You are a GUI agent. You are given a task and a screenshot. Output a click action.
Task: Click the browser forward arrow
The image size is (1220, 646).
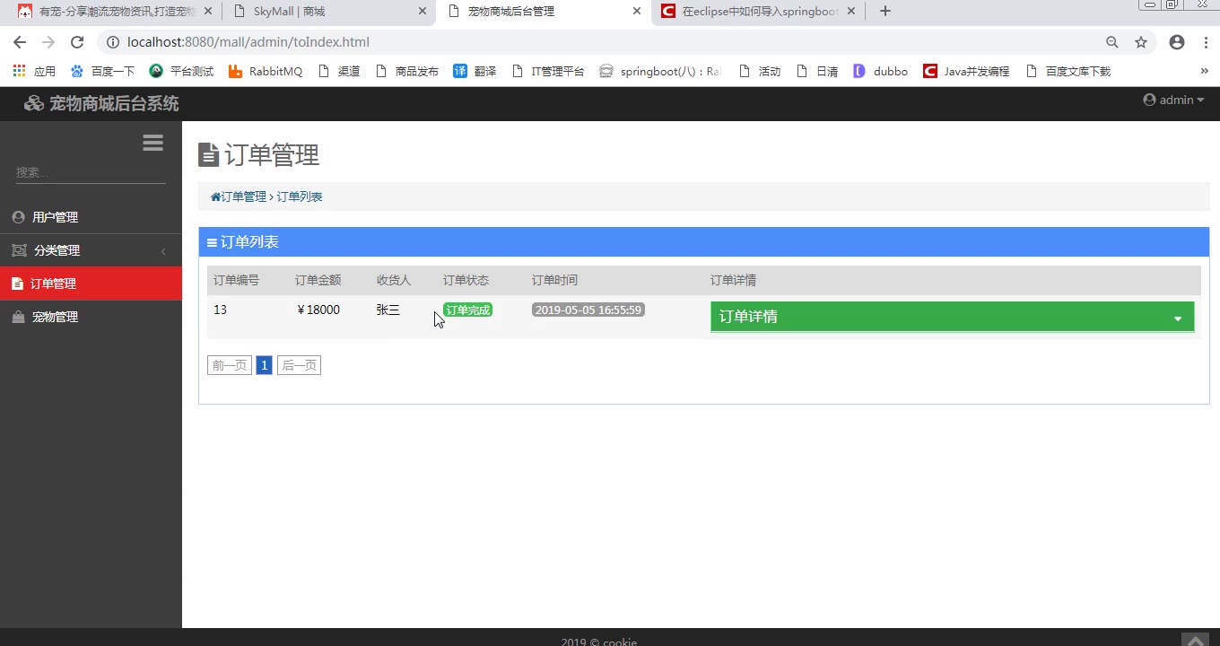click(48, 42)
